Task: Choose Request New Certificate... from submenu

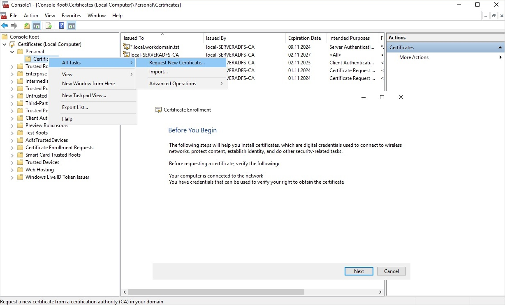Action: [181, 63]
